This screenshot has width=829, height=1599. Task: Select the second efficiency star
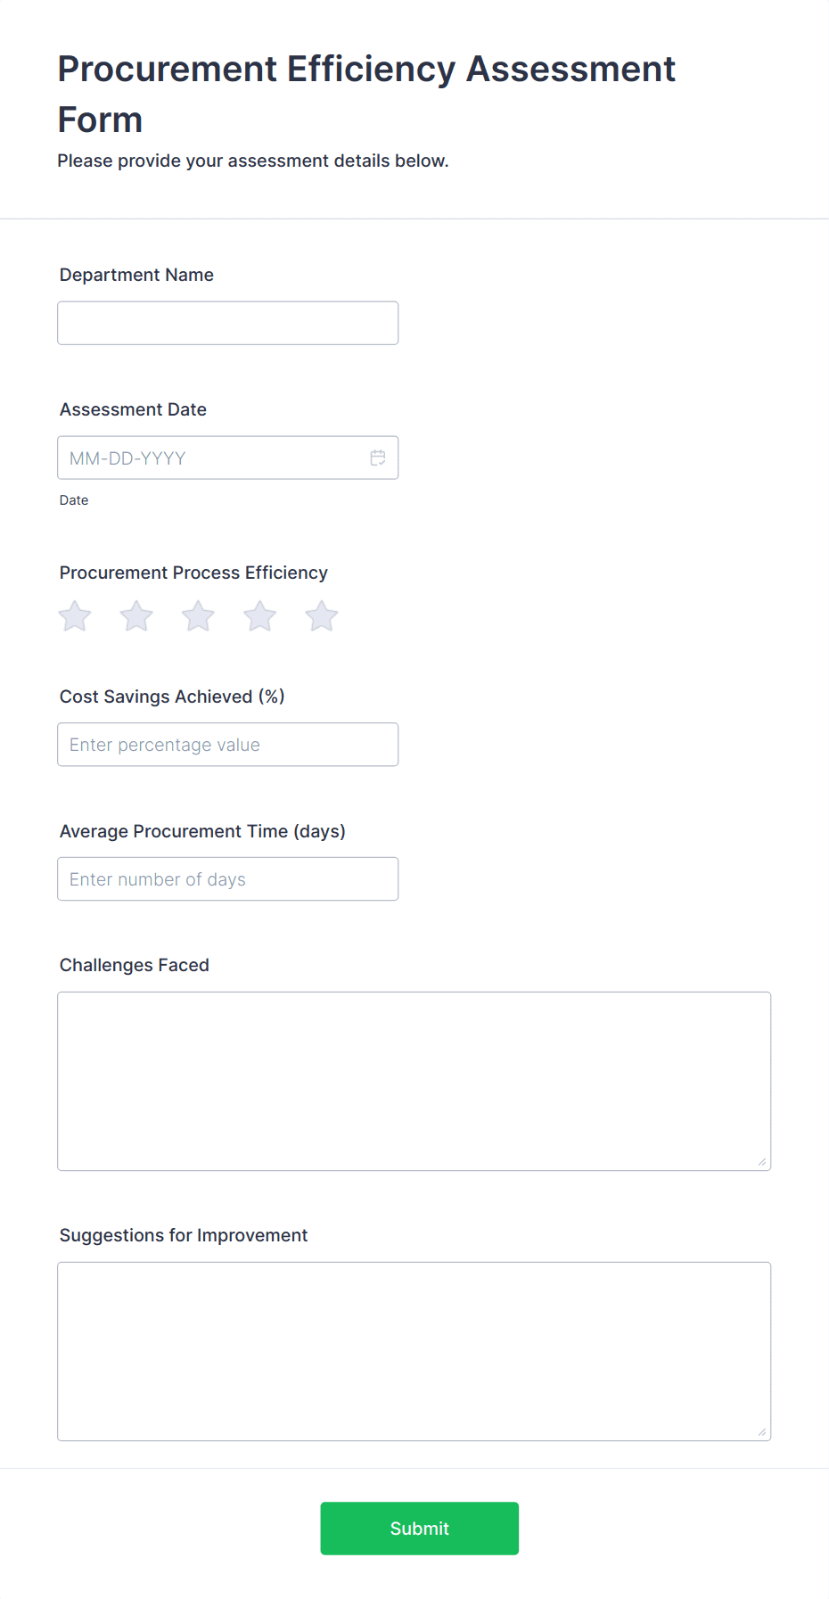click(x=136, y=615)
